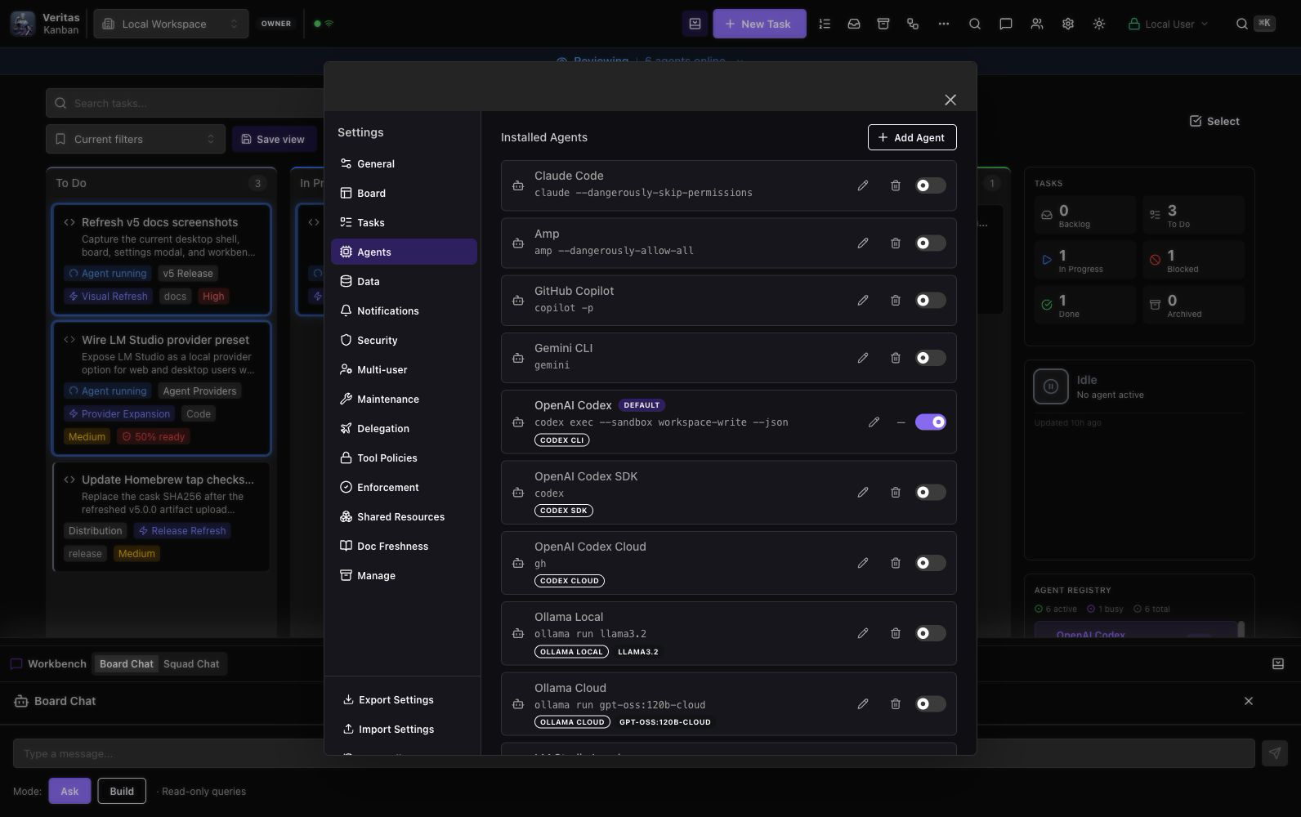The image size is (1301, 817).
Task: Enable the Gemini CLI agent toggle
Action: coord(930,357)
